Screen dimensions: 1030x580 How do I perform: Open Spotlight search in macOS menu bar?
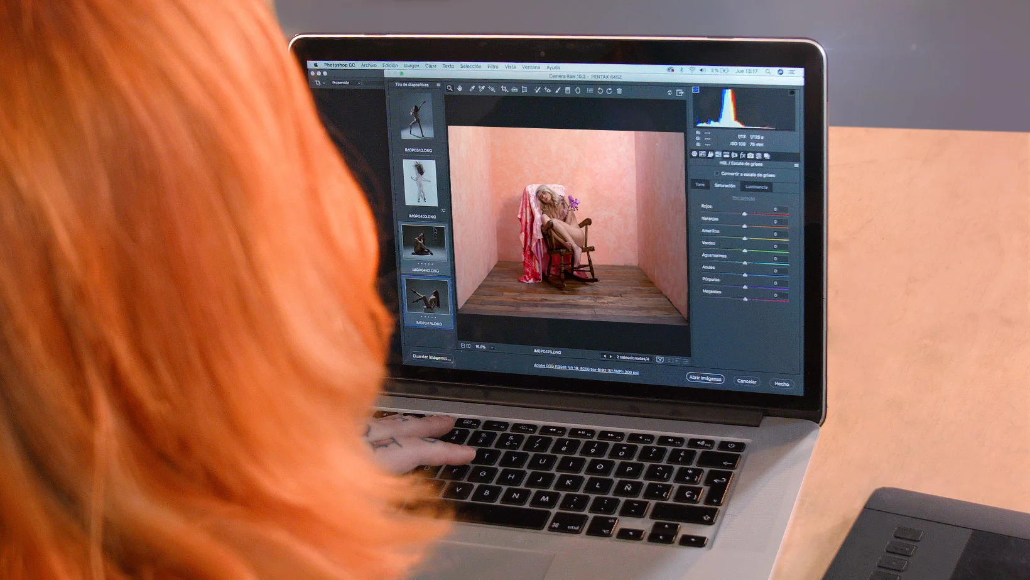767,72
